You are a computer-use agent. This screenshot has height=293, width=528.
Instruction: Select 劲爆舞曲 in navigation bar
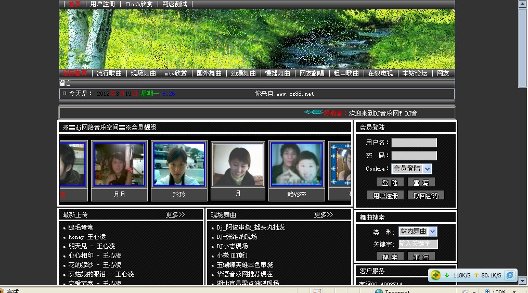coord(243,73)
